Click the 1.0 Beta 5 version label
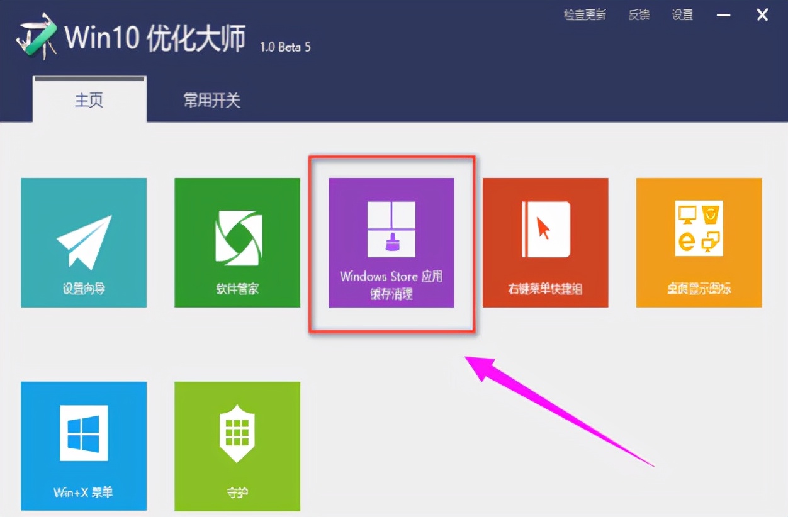 point(284,47)
